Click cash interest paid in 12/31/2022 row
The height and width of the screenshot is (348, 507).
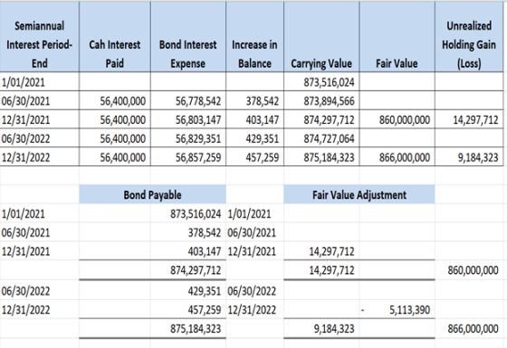click(114, 157)
